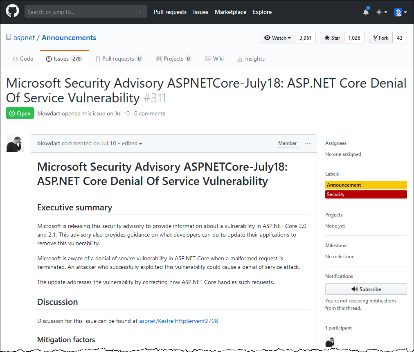414x352 pixels.
Task: Switch to the Wiki tab
Action: [x=214, y=59]
